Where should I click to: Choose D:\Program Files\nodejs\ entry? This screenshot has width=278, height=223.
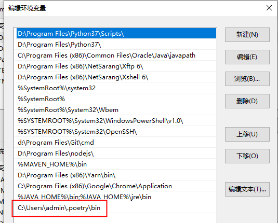tap(115, 154)
